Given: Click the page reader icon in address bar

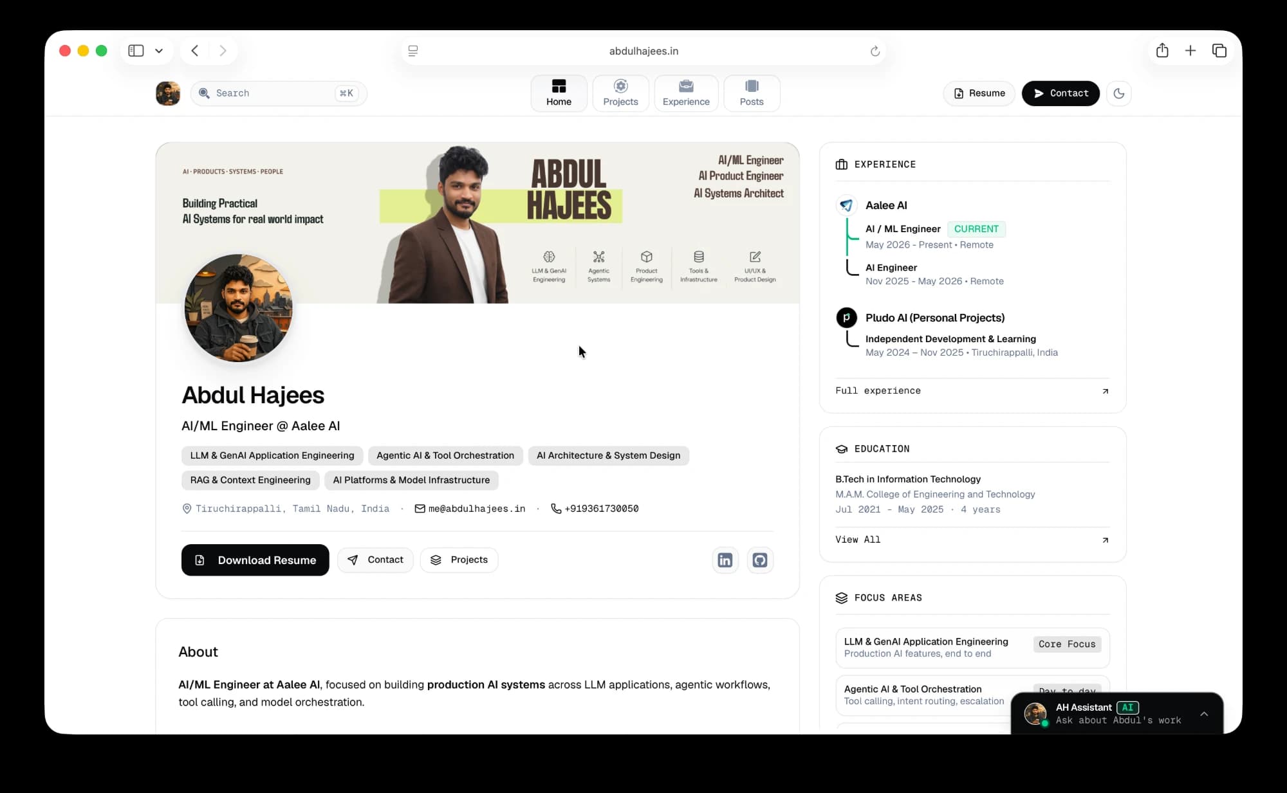Looking at the screenshot, I should tap(413, 51).
